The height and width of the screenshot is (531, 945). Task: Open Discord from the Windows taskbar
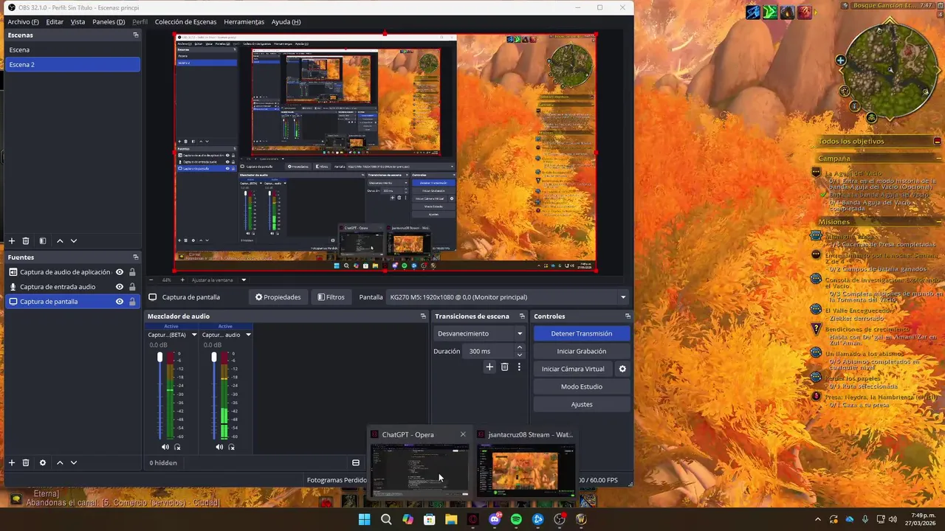(495, 519)
